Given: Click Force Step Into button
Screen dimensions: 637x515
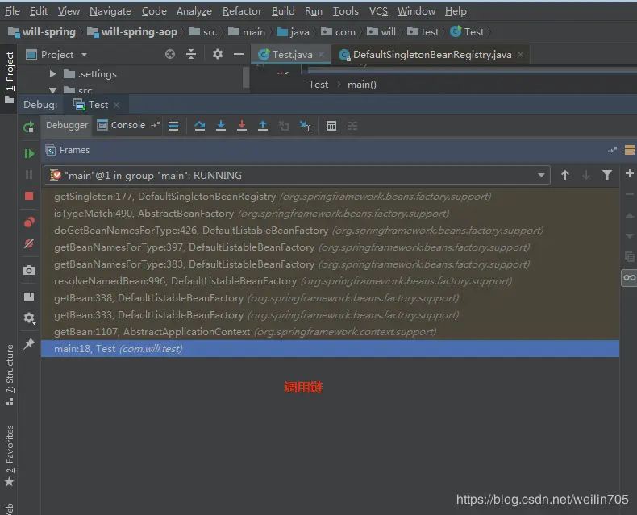Looking at the screenshot, I should (x=242, y=126).
